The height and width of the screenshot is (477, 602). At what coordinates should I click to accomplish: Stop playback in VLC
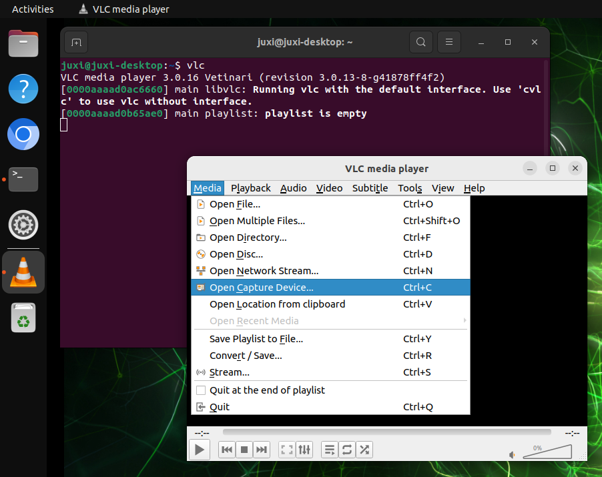click(x=244, y=450)
